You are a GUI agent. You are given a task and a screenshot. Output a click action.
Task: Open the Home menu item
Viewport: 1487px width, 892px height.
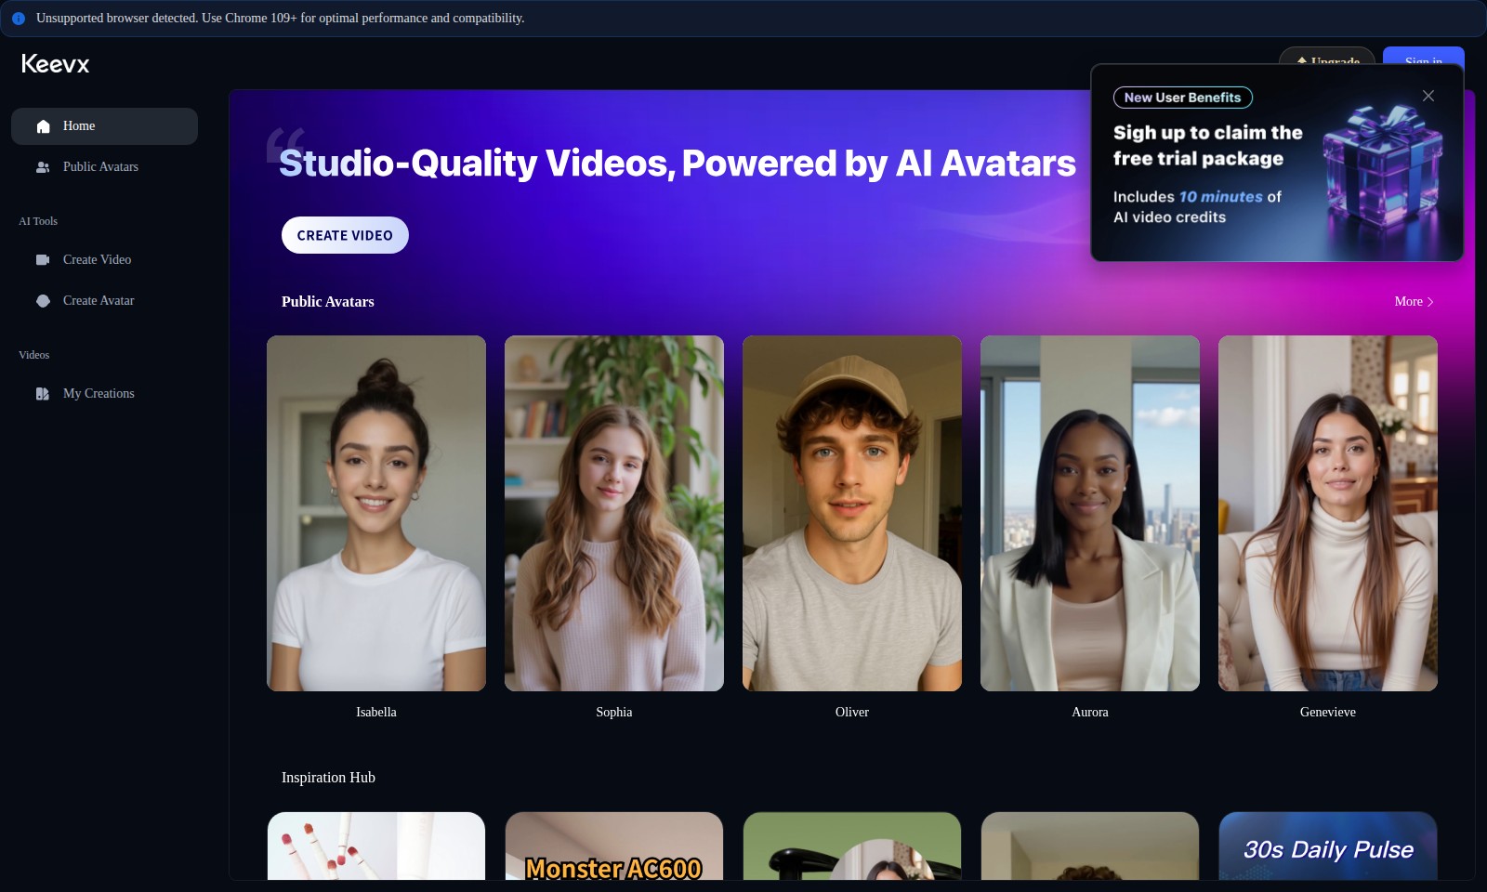tap(104, 126)
